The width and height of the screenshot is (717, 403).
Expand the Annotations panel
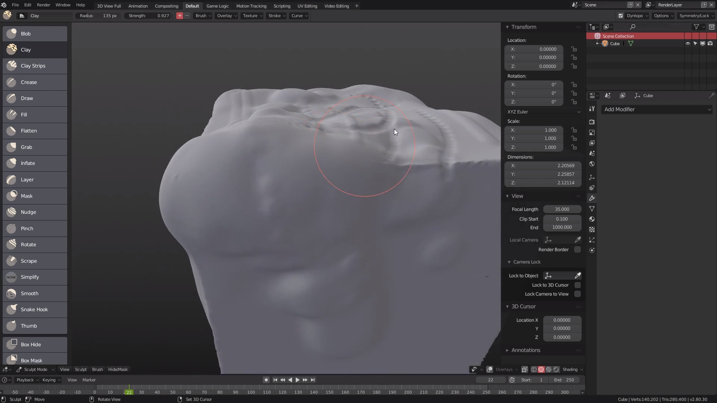coord(525,350)
